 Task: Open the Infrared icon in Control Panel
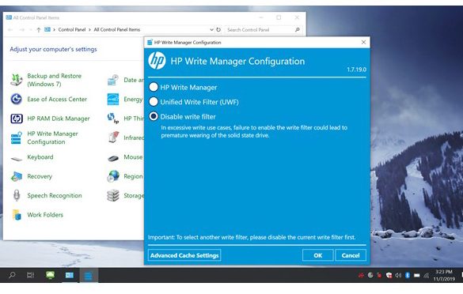[113, 138]
